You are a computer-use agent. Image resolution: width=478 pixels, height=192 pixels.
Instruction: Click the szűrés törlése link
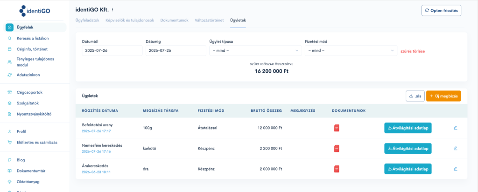(x=413, y=51)
